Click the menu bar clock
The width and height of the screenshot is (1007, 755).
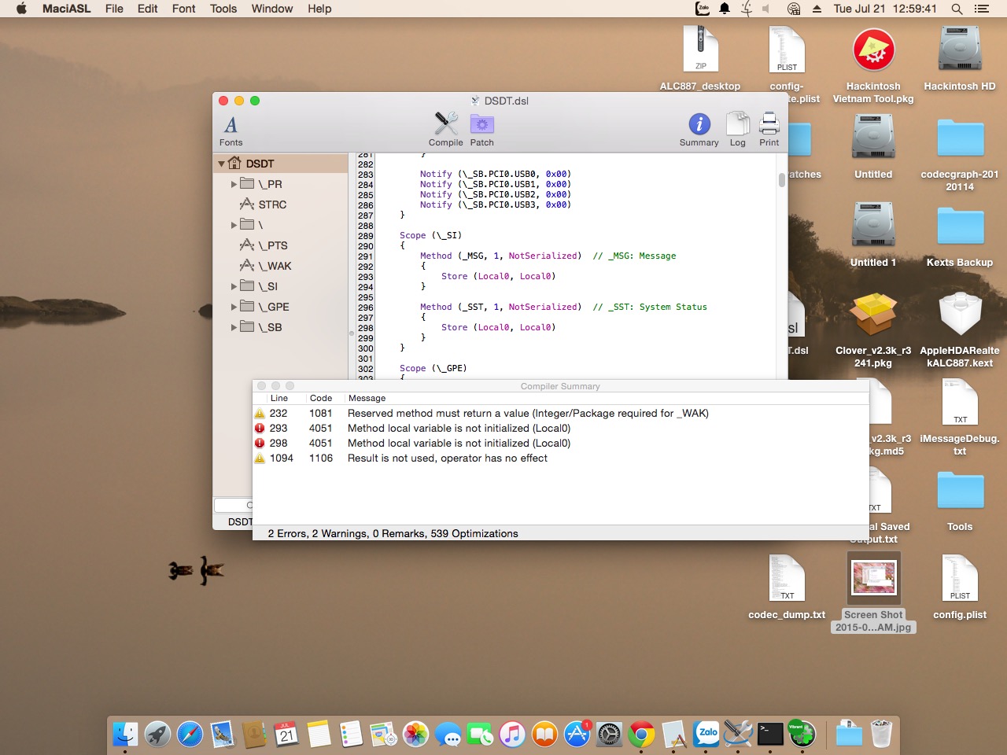point(885,9)
